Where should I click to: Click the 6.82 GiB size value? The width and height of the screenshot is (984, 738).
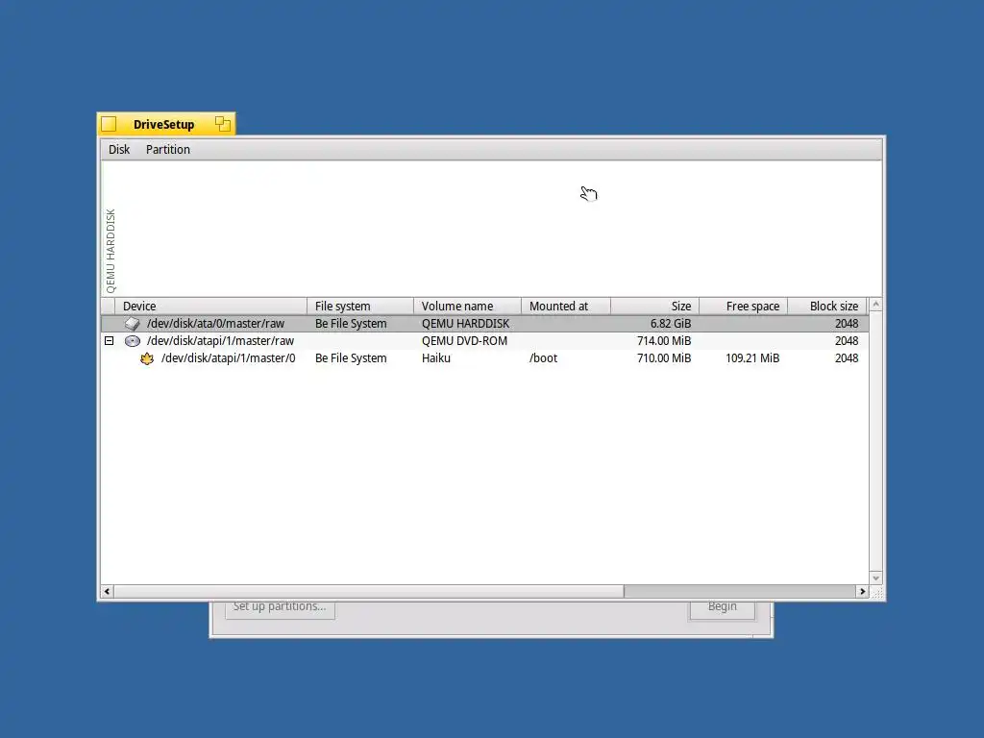tap(670, 324)
